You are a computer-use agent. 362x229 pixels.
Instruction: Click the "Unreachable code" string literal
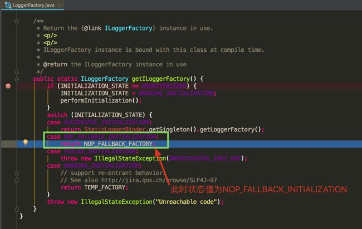tap(186, 202)
